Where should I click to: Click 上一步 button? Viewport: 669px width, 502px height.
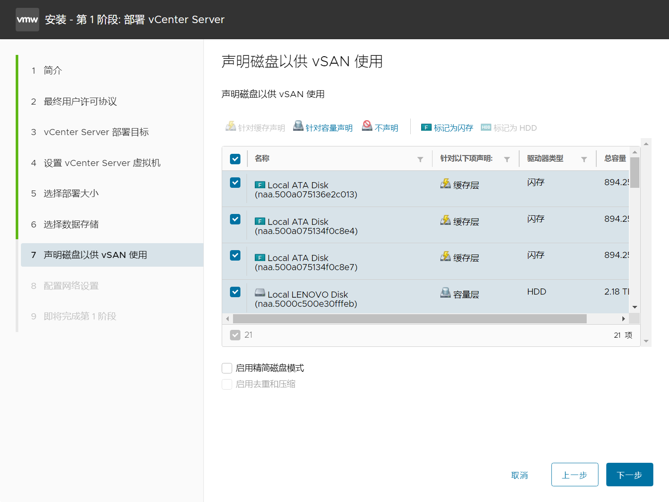(575, 475)
